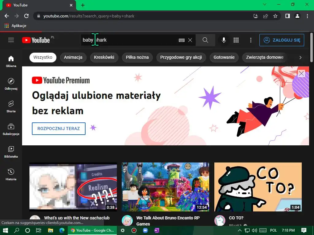314x235 pixels.
Task: Open Shorts in the sidebar
Action: point(11,107)
